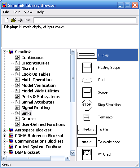
Task: Open the Help menu
Action: 41,12
